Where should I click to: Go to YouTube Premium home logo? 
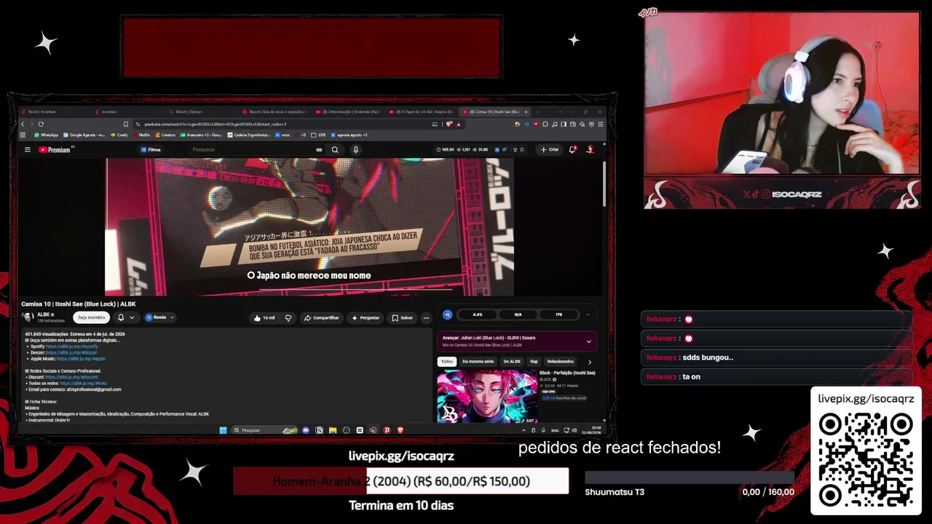(x=55, y=150)
